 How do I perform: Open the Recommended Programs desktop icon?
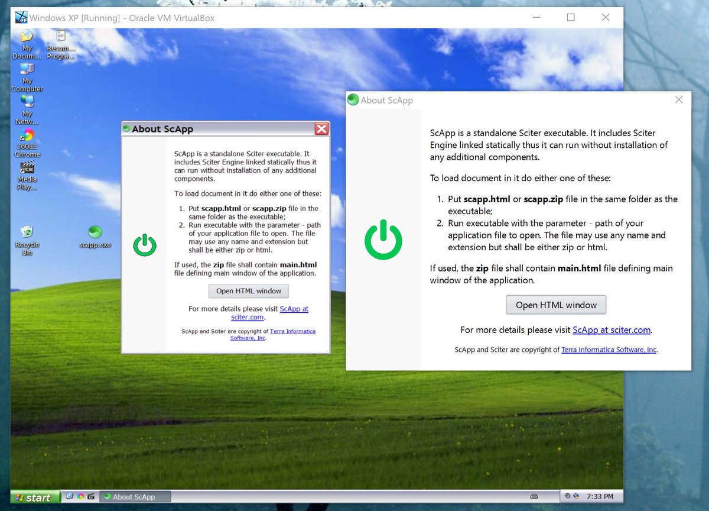[x=60, y=44]
